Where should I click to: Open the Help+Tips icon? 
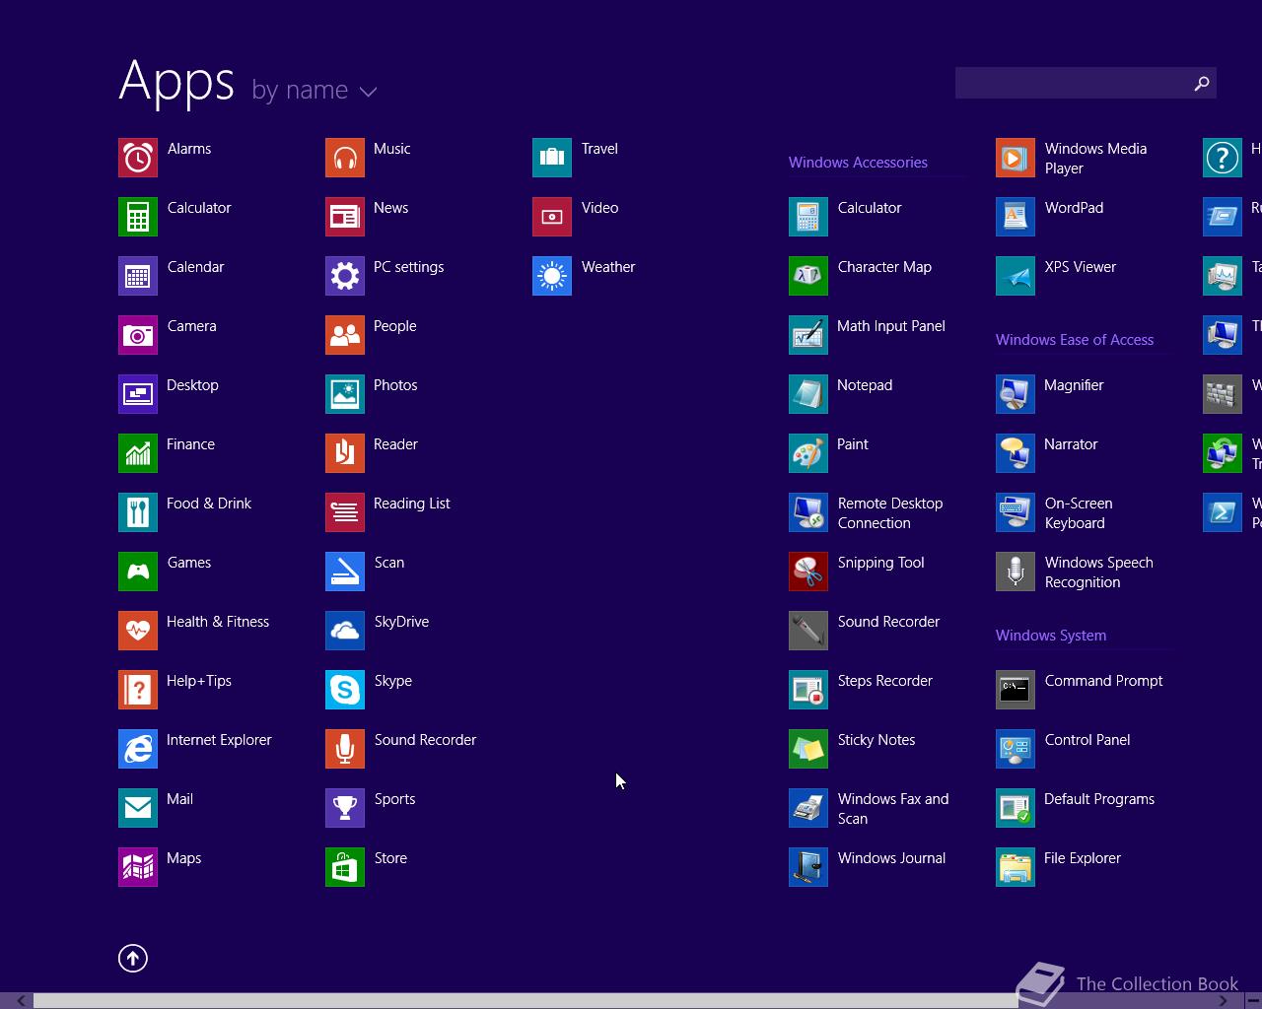pyautogui.click(x=138, y=690)
